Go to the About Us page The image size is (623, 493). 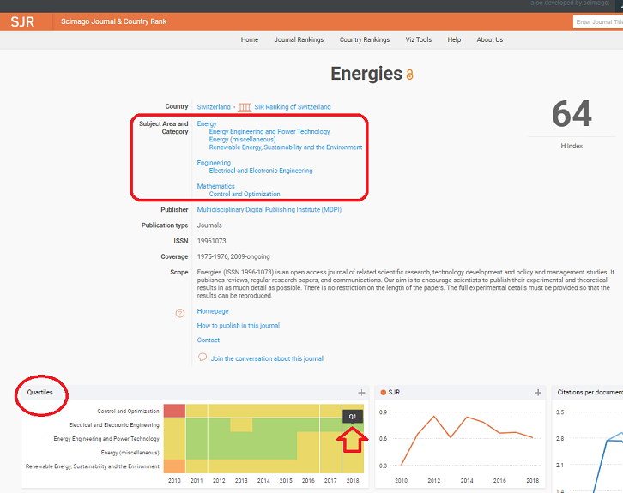pos(489,39)
